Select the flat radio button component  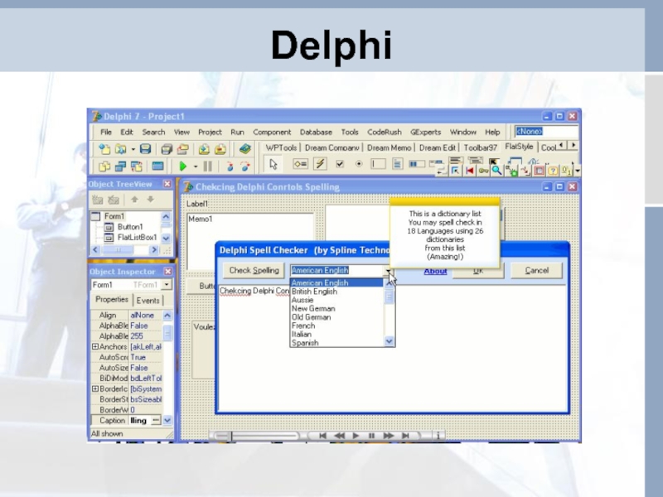click(x=359, y=164)
